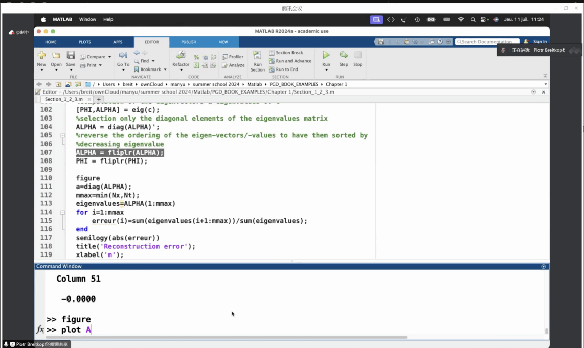Image resolution: width=584 pixels, height=348 pixels.
Task: Click the Run Section icon
Action: 257,55
